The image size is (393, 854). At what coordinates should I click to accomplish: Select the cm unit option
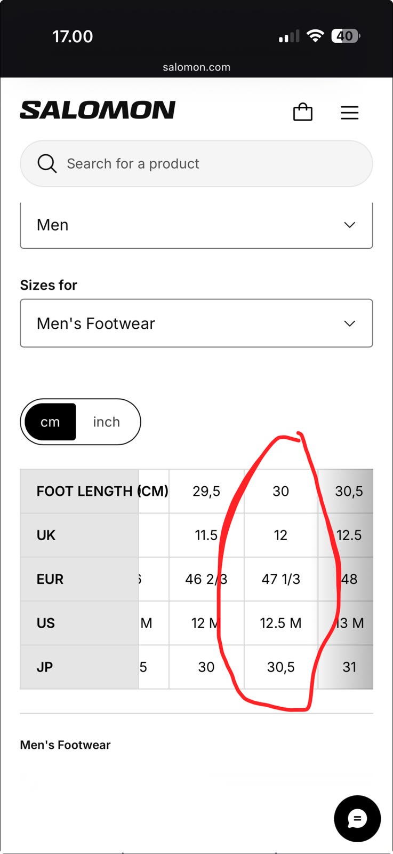[x=50, y=422]
